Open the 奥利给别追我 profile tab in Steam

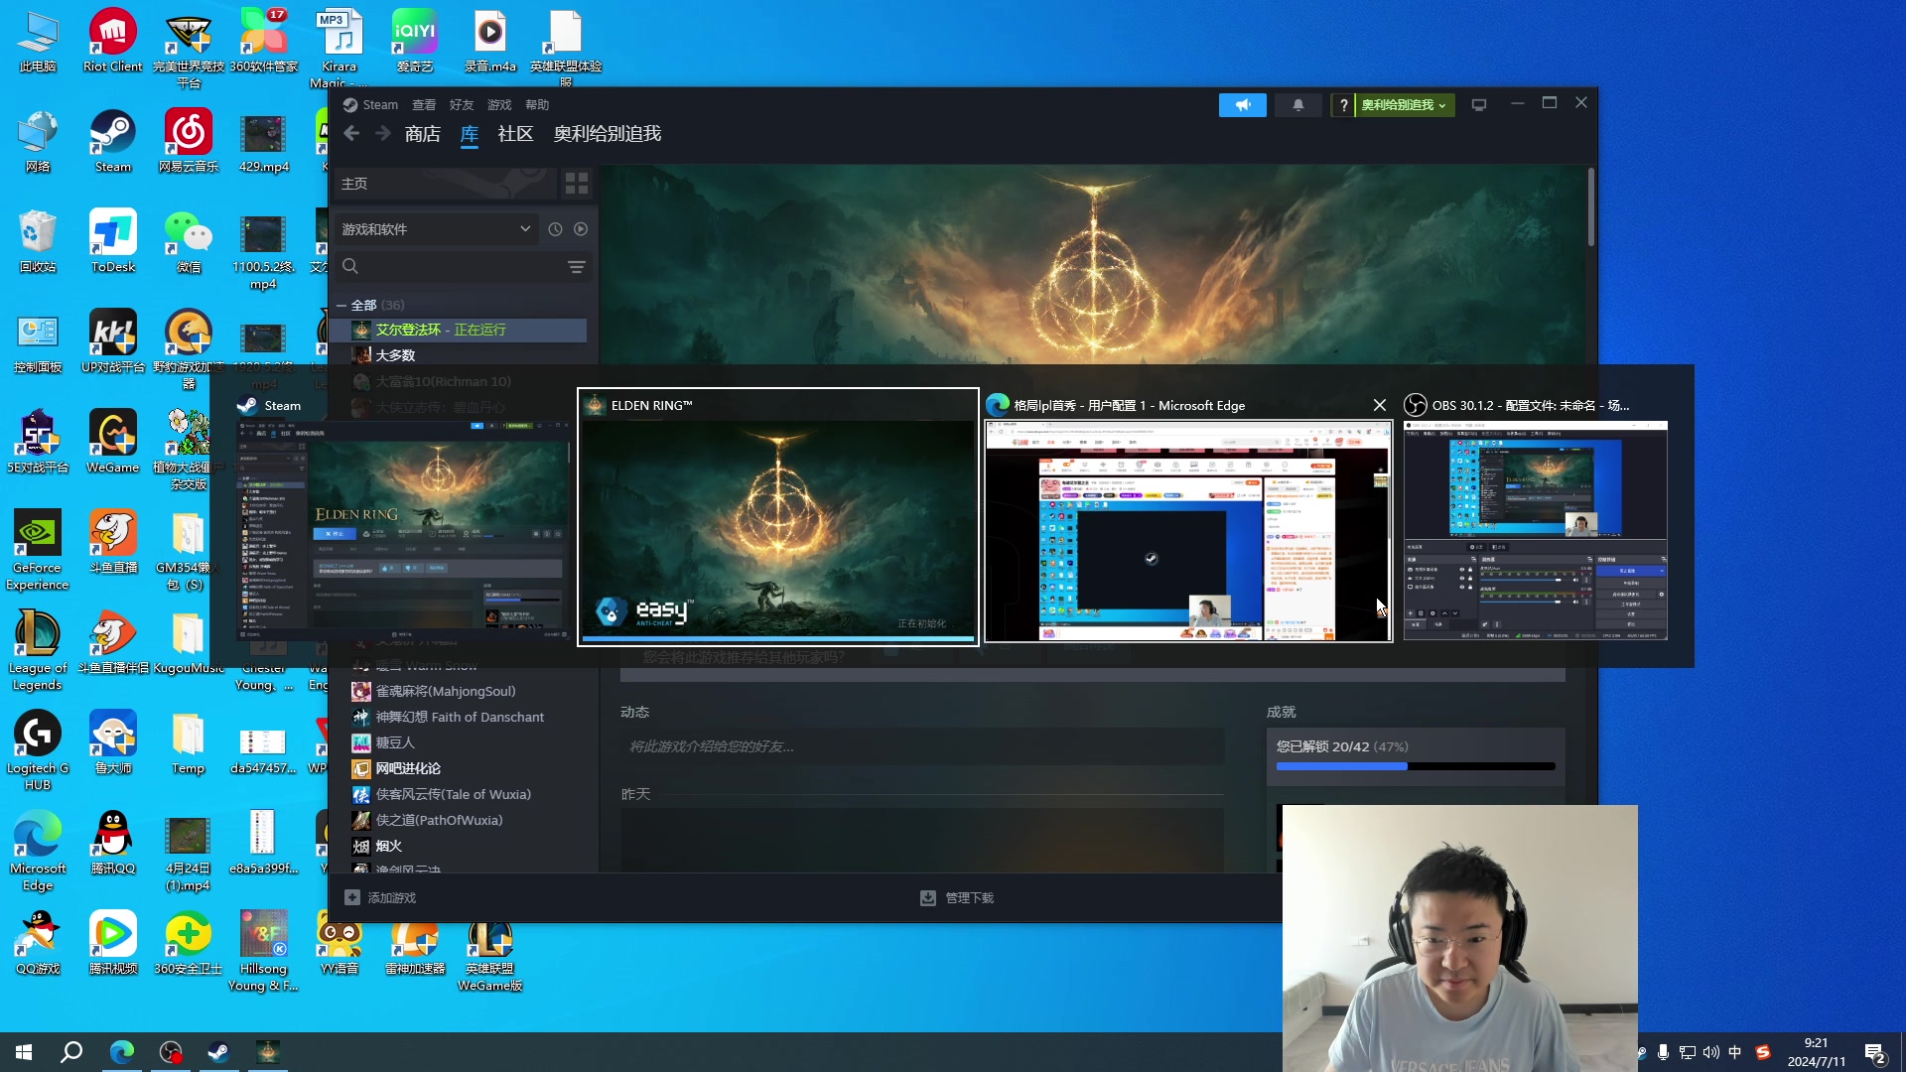click(608, 134)
